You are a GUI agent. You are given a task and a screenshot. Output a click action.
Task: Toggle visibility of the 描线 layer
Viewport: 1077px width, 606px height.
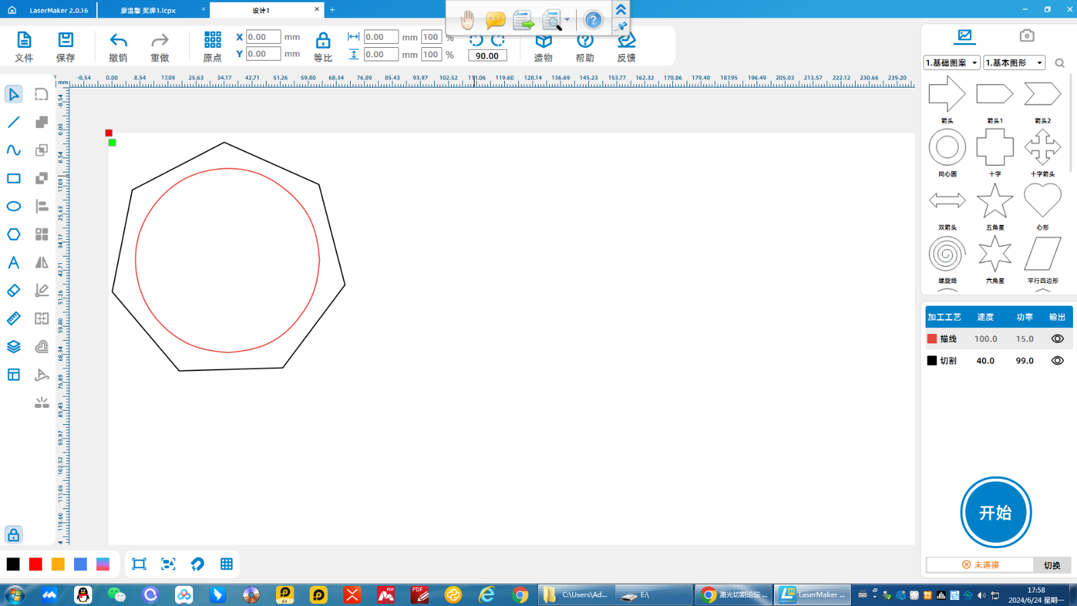[x=1057, y=339]
